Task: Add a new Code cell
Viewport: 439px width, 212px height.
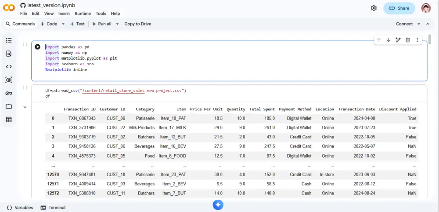Action: click(x=49, y=24)
